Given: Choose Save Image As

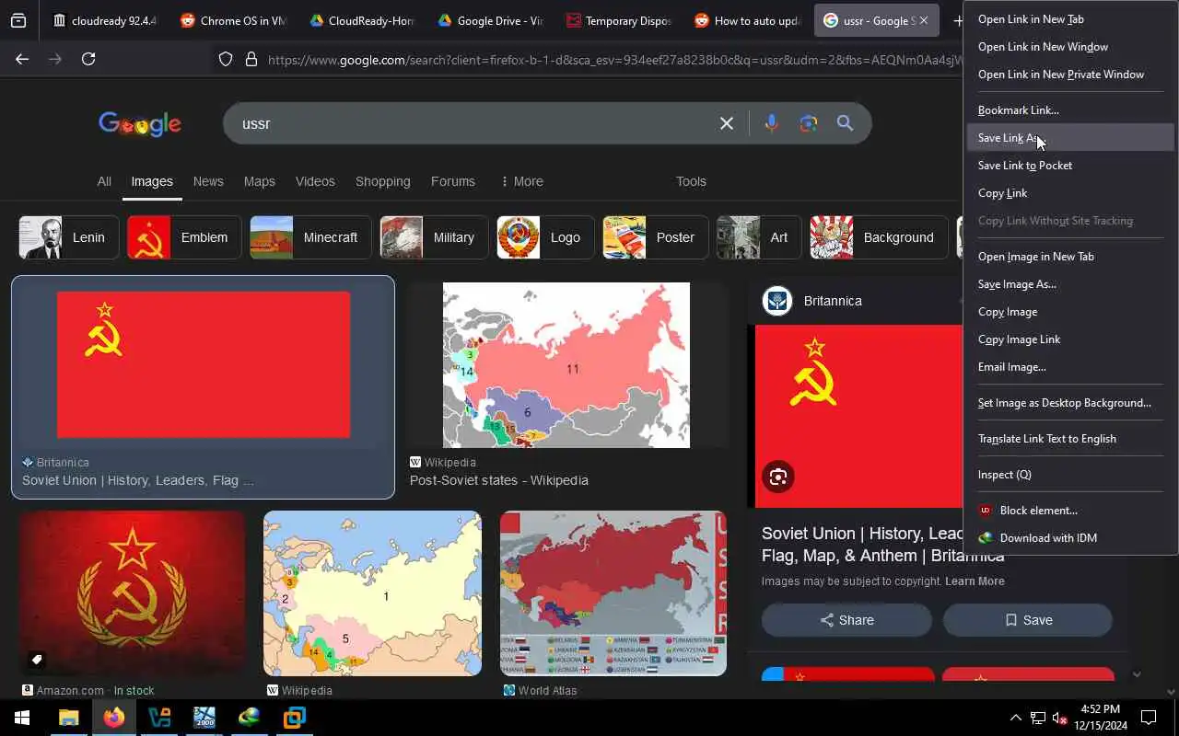Looking at the screenshot, I should (x=1070, y=284).
